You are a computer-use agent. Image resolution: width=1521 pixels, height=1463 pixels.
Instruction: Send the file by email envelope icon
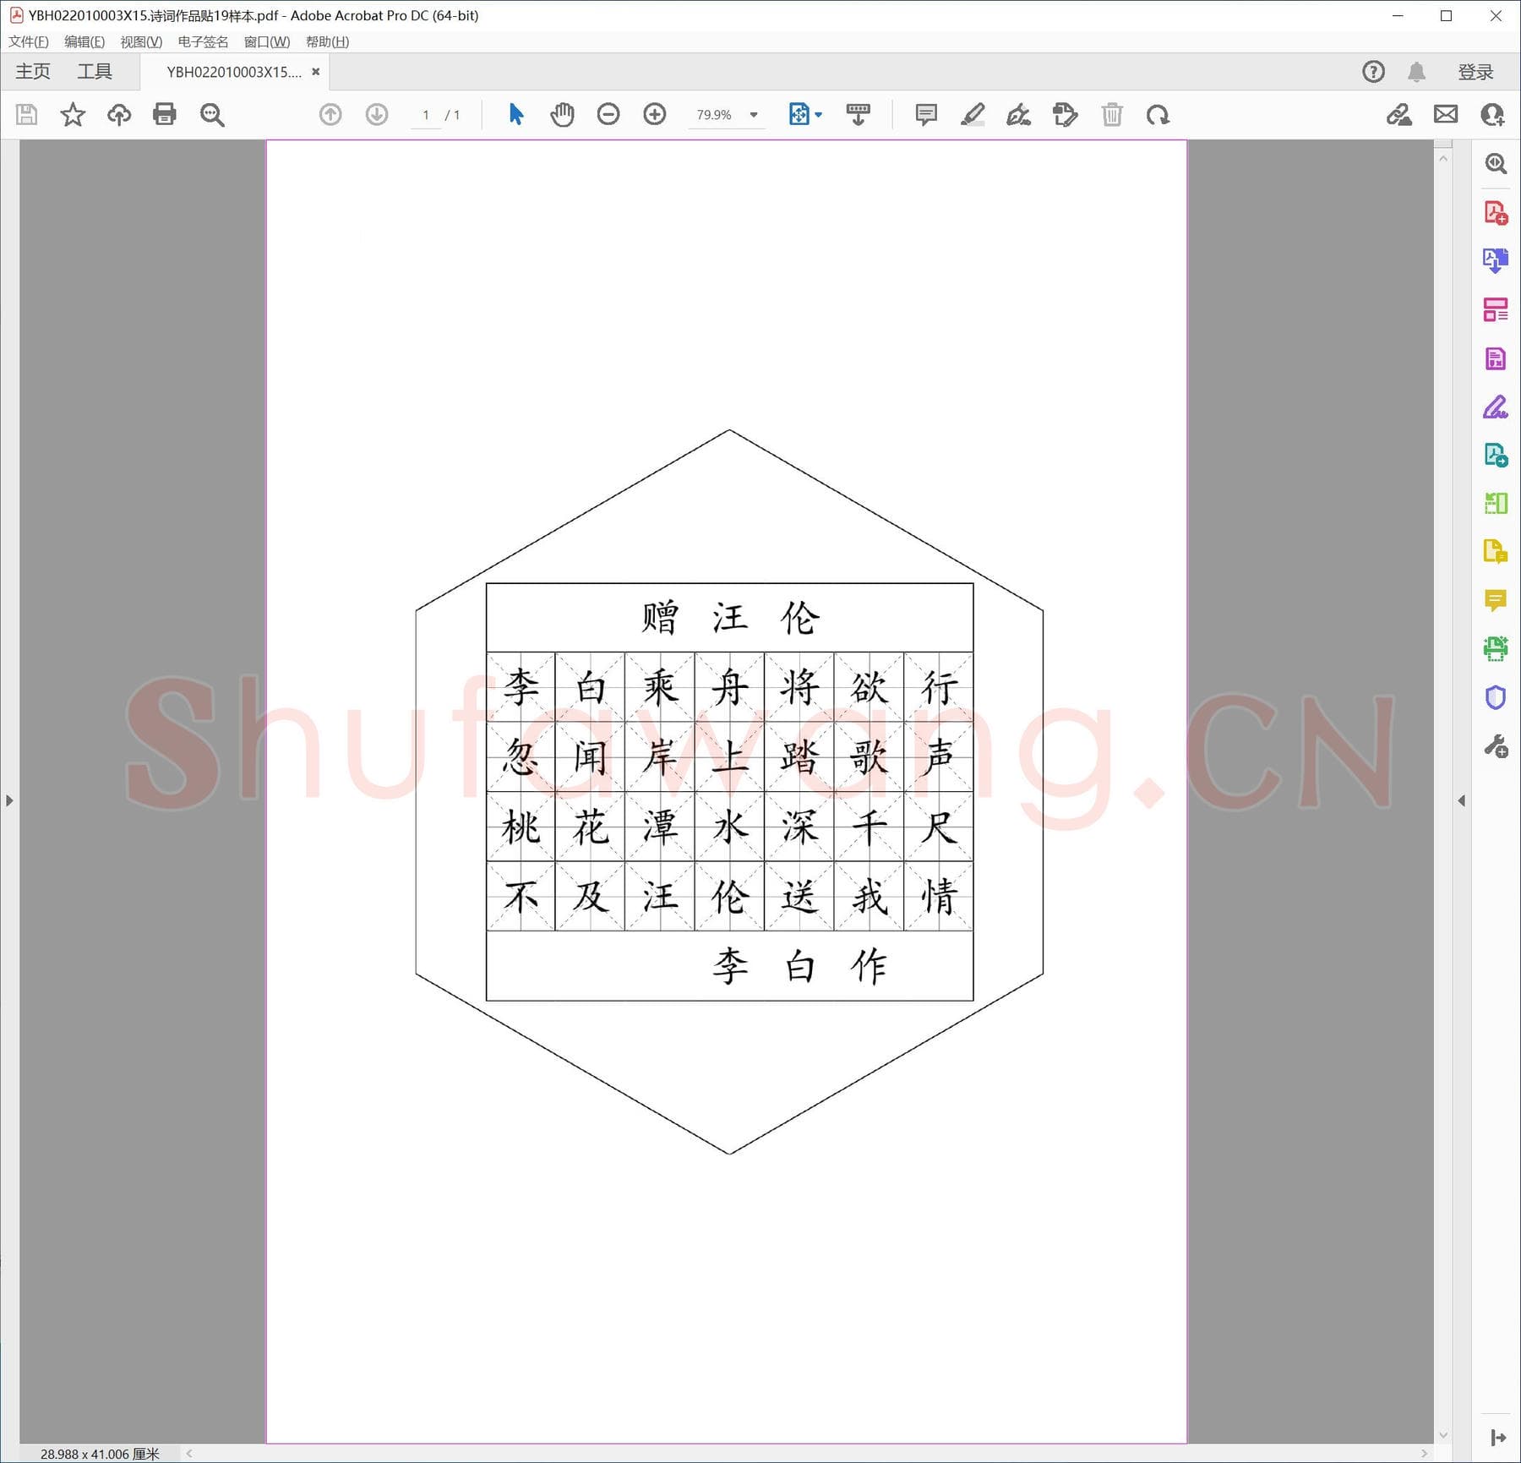1446,114
